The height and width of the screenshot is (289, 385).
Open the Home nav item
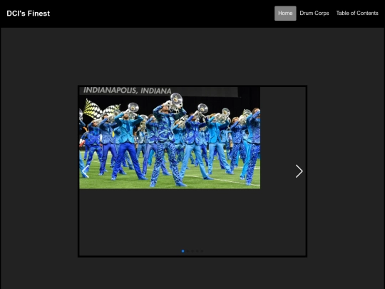point(285,14)
